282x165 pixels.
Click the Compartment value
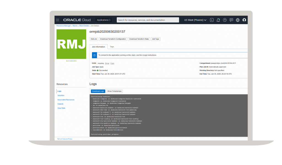tap(223, 63)
